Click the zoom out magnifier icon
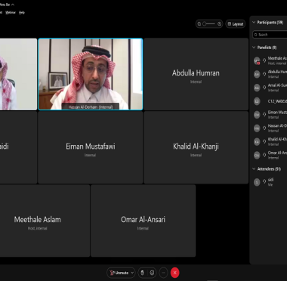 tap(199, 24)
